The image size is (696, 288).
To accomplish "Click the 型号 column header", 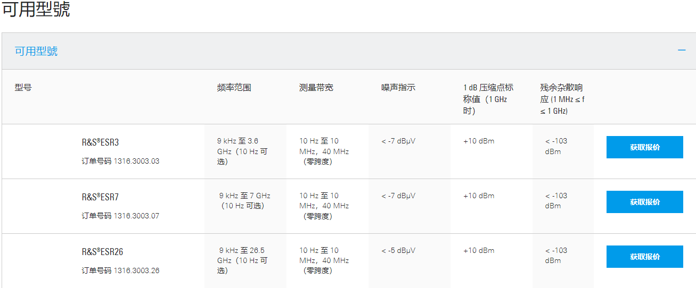I will [23, 87].
